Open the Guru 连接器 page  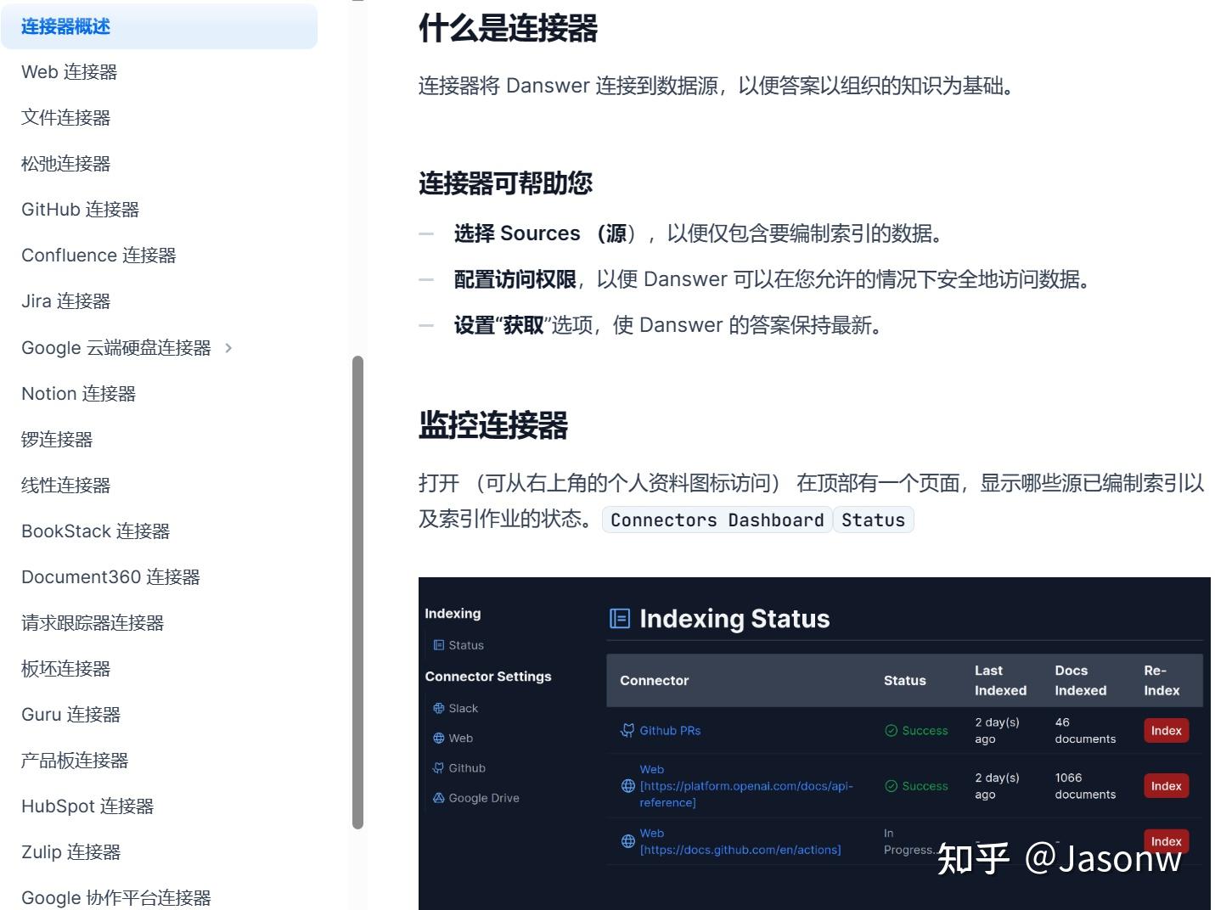(x=70, y=715)
